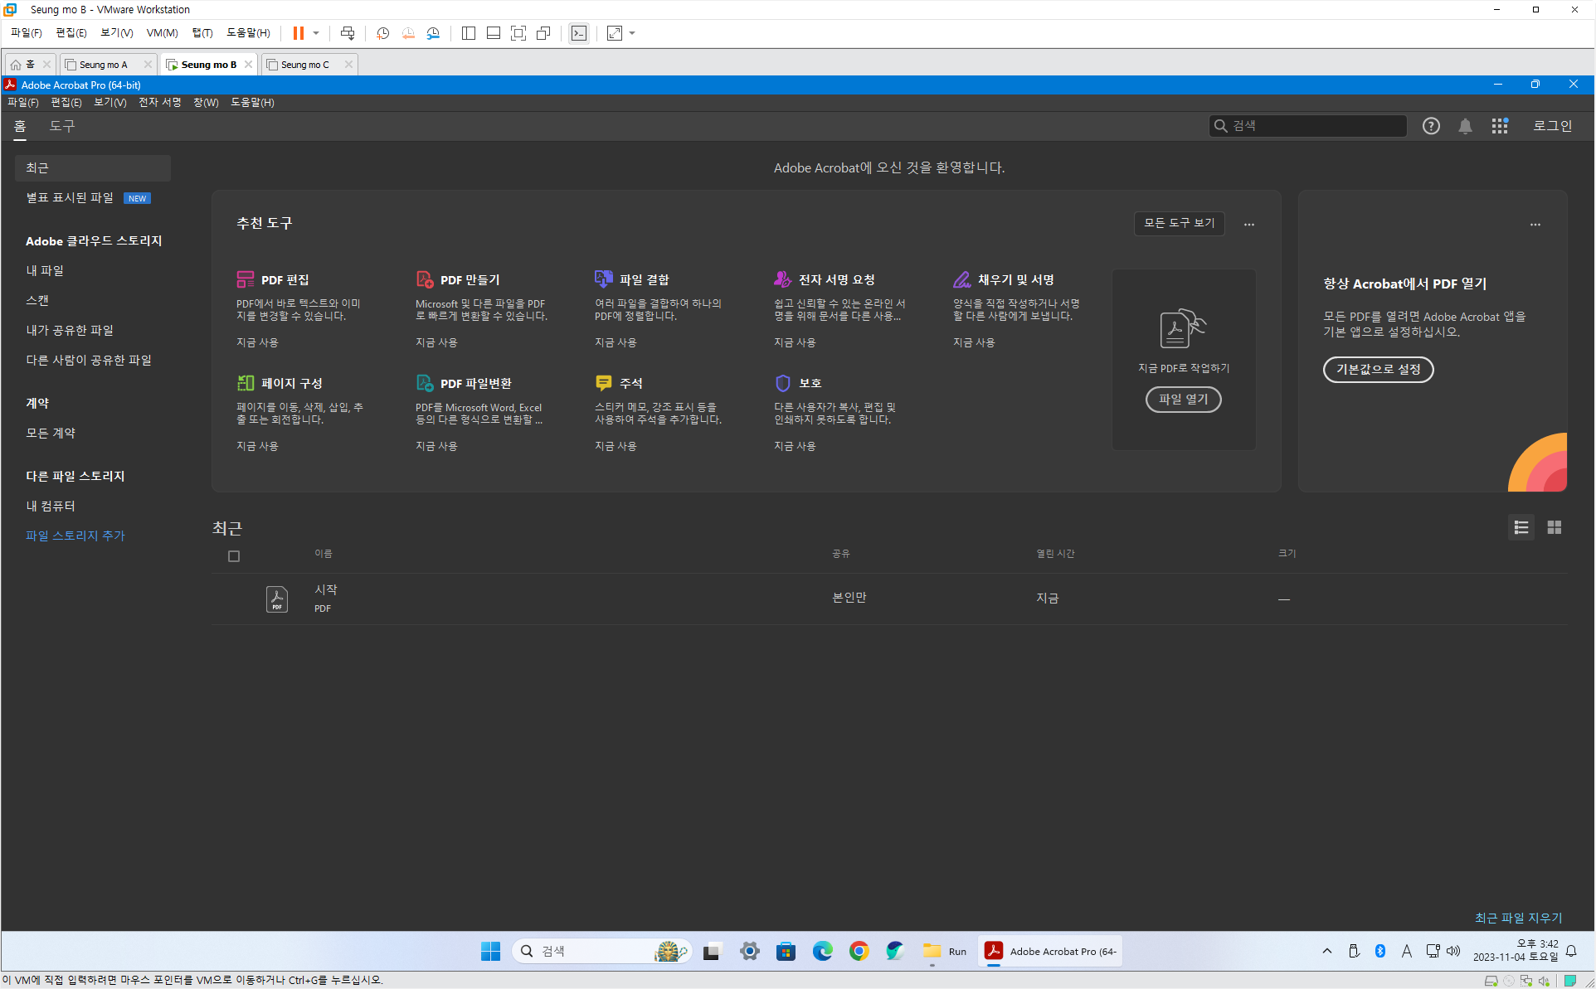The height and width of the screenshot is (989, 1596).
Task: Open the 추천 도구 more options ellipsis
Action: [x=1249, y=224]
